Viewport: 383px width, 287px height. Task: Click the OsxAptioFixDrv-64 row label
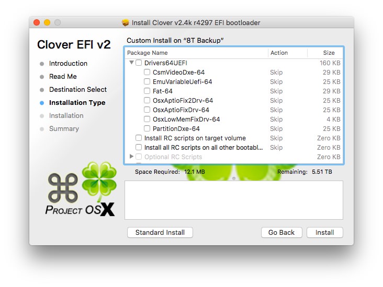[x=181, y=110]
